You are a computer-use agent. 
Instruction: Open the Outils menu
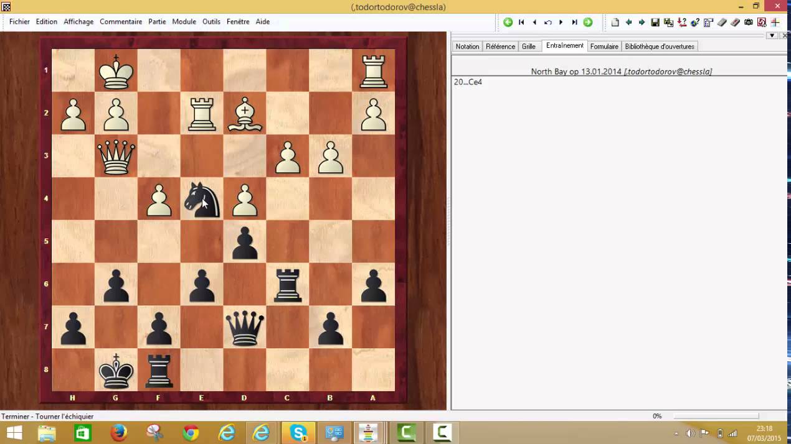(x=212, y=22)
